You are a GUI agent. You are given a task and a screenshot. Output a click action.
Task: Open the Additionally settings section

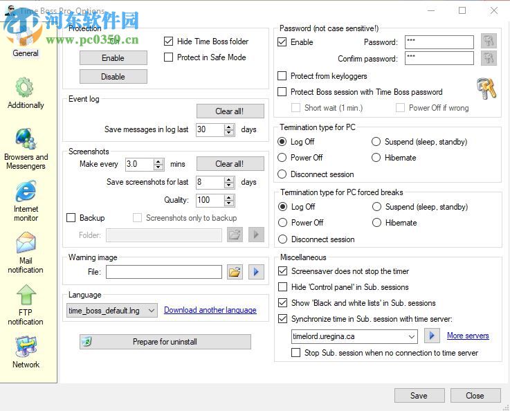[x=26, y=93]
